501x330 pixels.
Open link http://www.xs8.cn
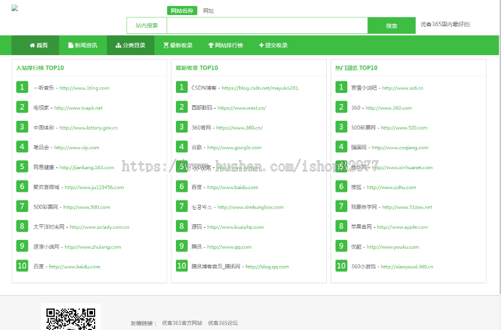[x=402, y=88]
